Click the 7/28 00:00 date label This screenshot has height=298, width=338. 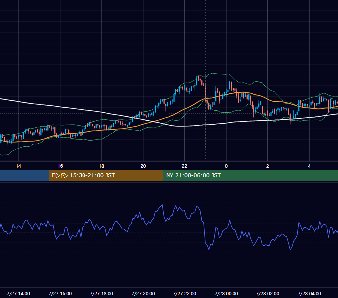[226, 293]
